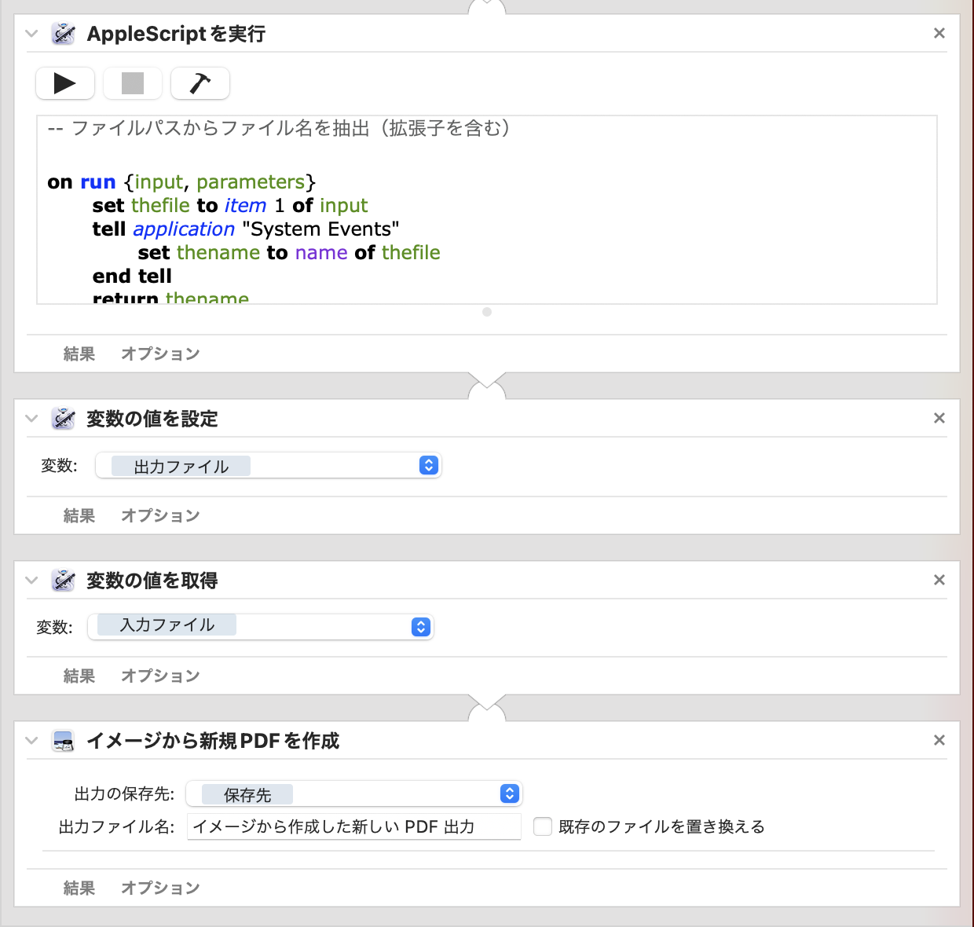Click the script editor resize handle dot

pos(487,312)
